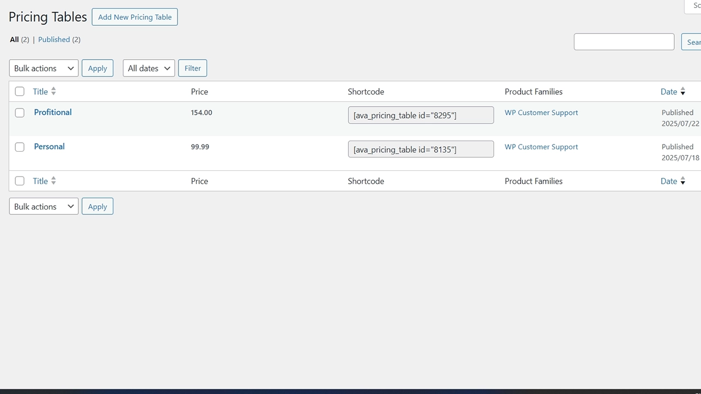Click the bottom Date sort arrows
Image resolution: width=701 pixels, height=394 pixels.
682,181
